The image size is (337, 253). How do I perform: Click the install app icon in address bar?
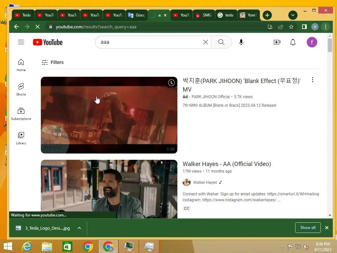coord(270,27)
